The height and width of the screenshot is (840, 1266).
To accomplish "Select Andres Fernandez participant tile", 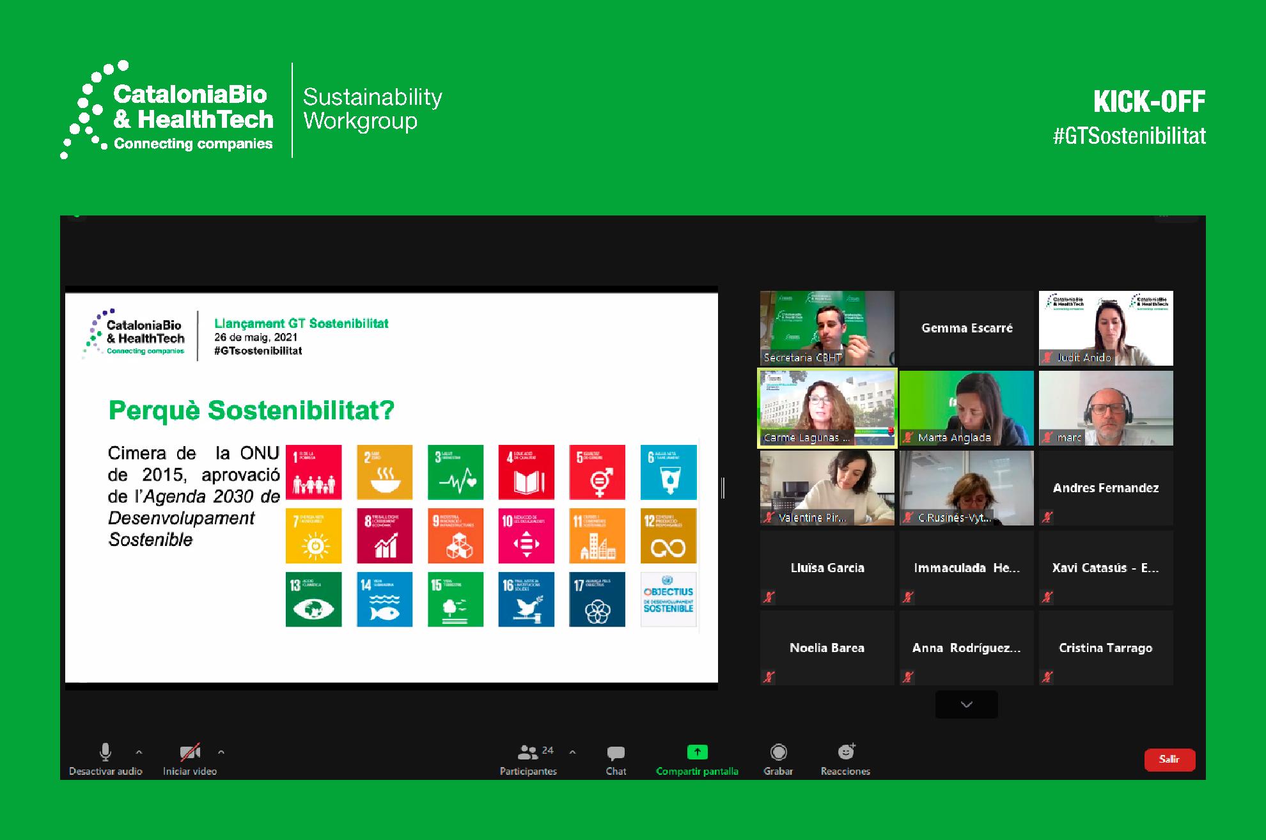I will [1106, 488].
